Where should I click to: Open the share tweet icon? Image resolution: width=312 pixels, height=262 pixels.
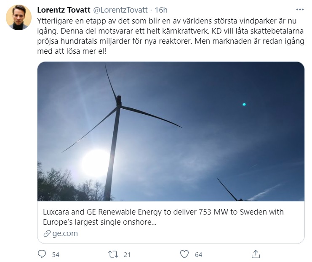click(x=256, y=254)
